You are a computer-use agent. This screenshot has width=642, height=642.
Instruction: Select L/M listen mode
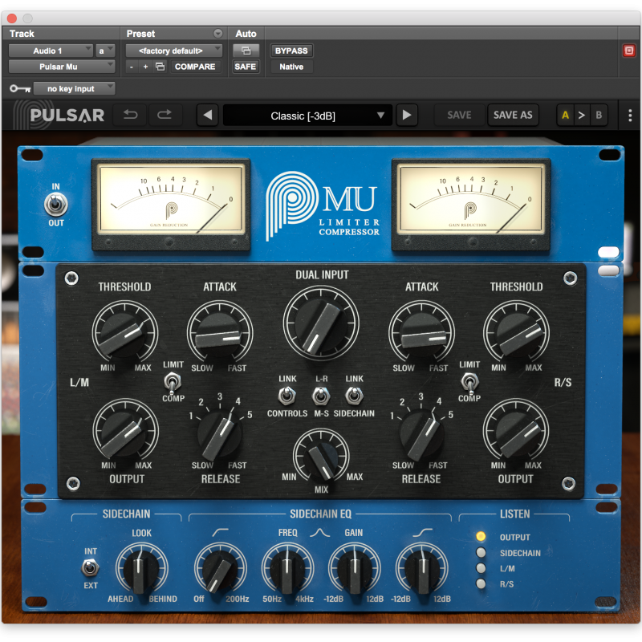pos(481,568)
